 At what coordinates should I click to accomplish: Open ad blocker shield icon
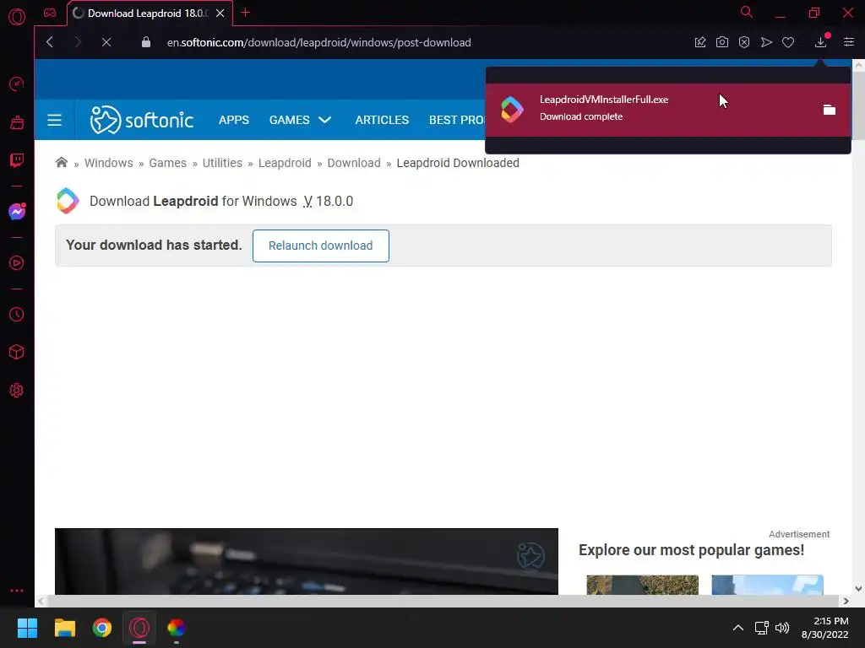744,42
